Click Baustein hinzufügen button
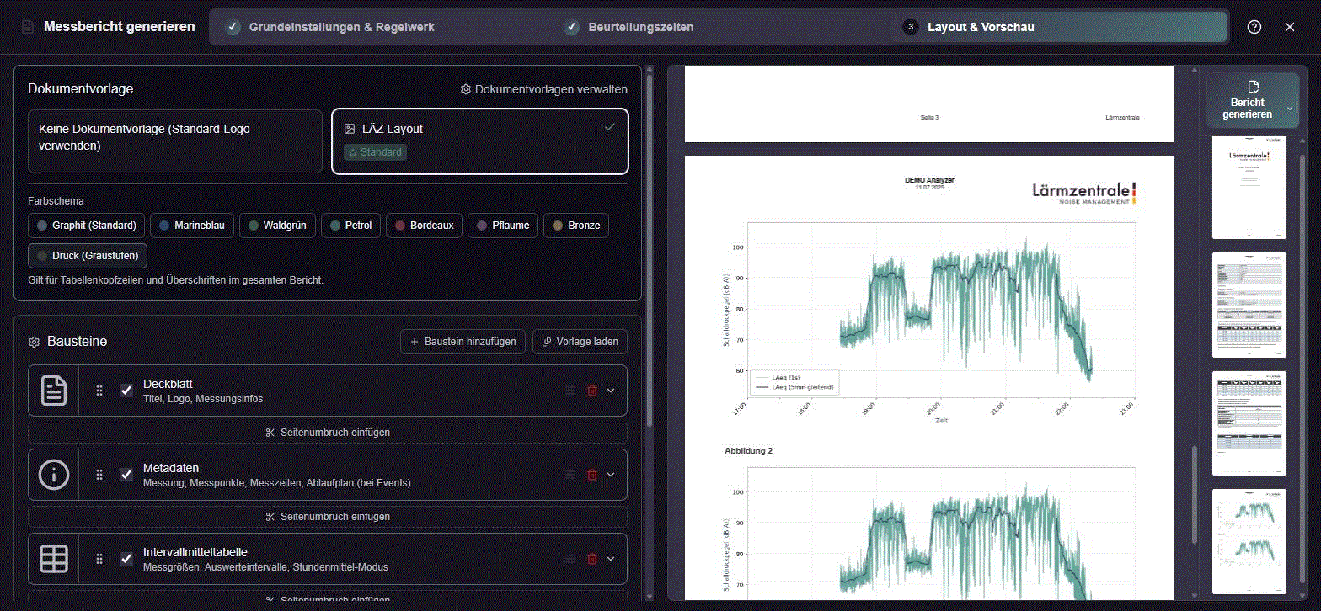Image resolution: width=1321 pixels, height=611 pixels. click(x=463, y=342)
